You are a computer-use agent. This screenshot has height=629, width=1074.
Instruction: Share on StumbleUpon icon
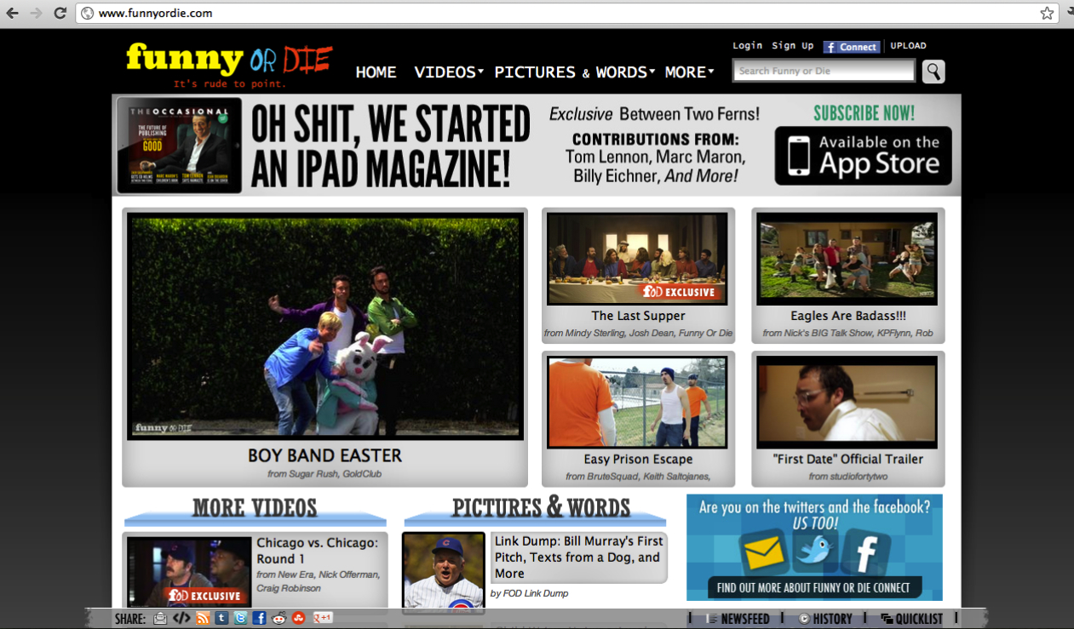point(299,619)
